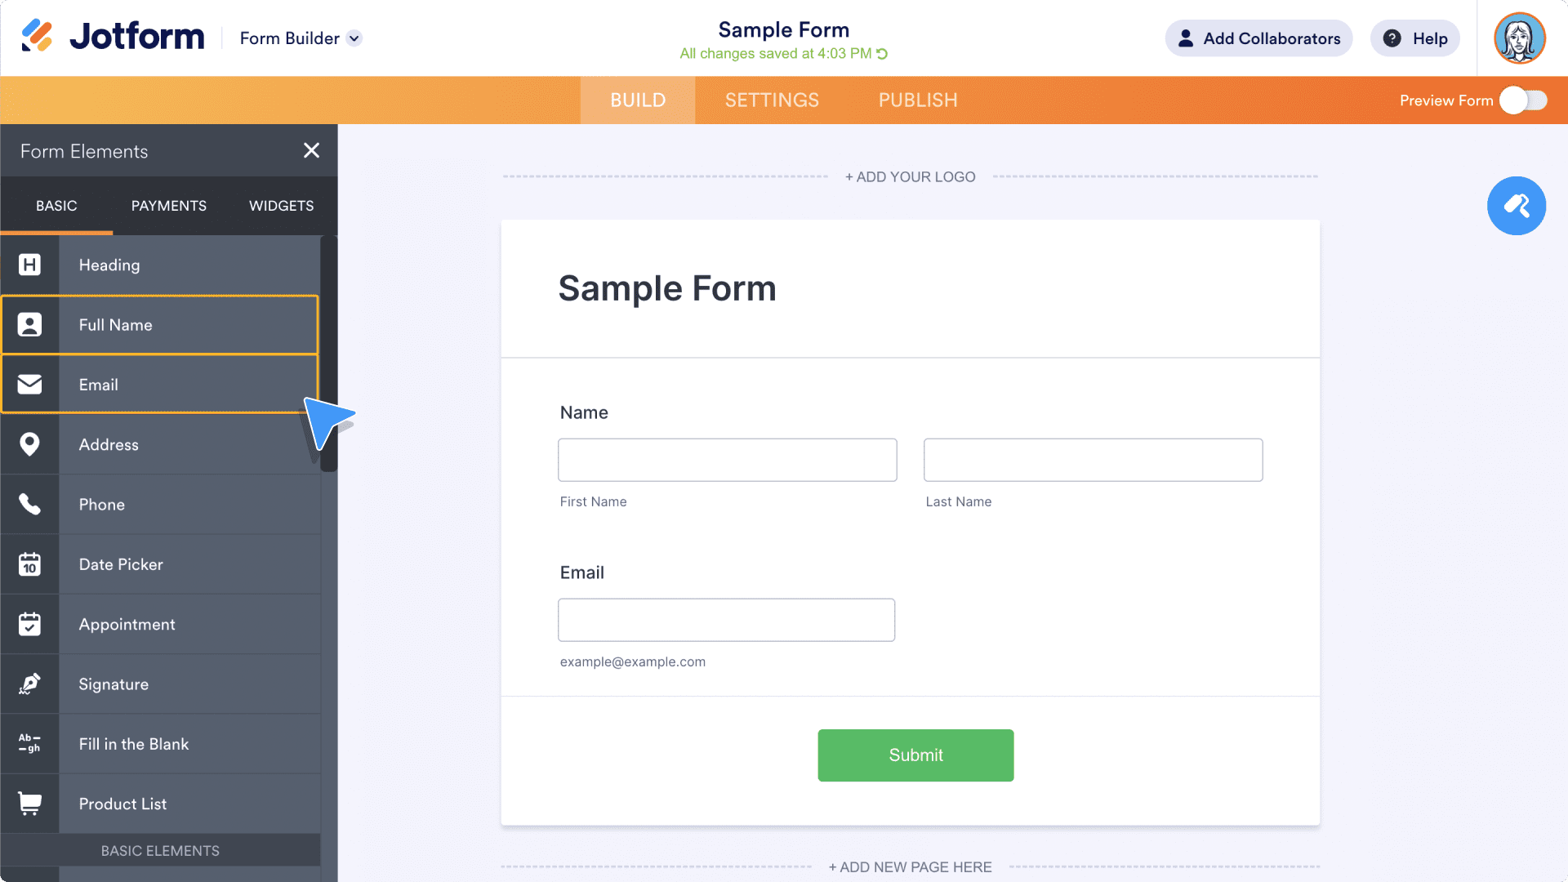Close the Form Elements panel

pyautogui.click(x=312, y=151)
